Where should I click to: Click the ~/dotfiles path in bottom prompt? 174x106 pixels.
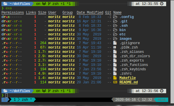point(20,91)
